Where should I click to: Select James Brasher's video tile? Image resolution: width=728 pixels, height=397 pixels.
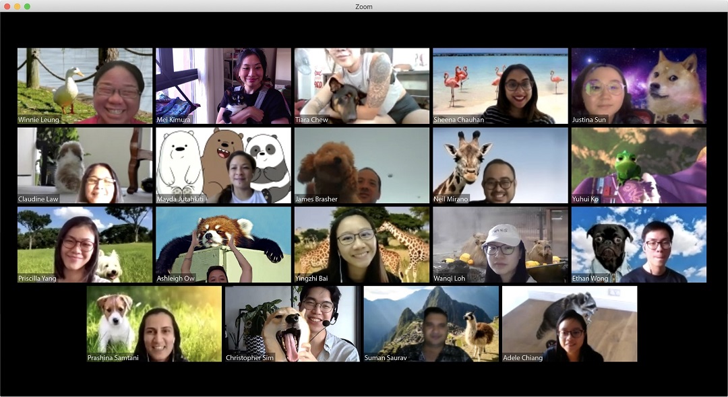click(362, 166)
